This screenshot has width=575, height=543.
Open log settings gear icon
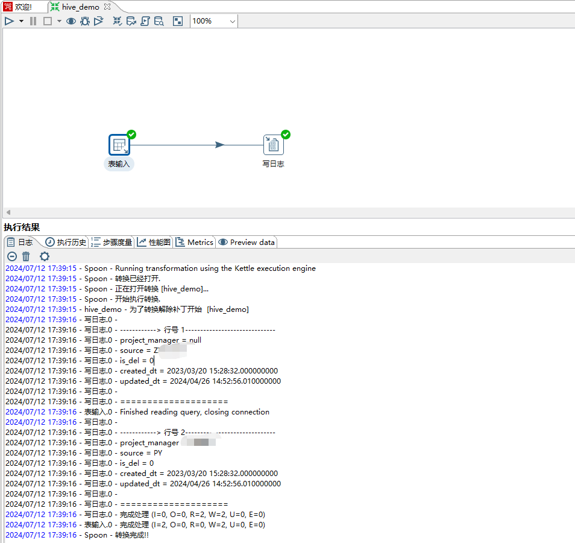(44, 256)
